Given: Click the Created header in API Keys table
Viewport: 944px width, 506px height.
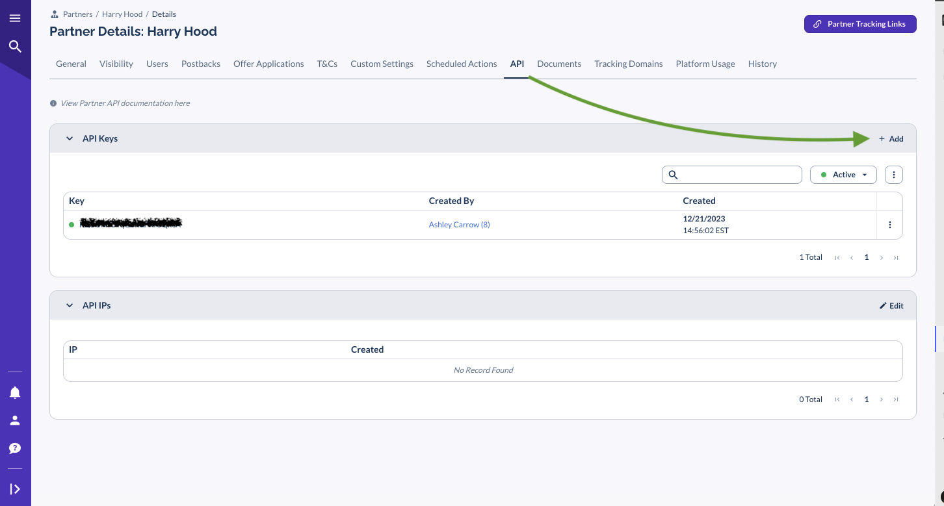Looking at the screenshot, I should click(699, 201).
